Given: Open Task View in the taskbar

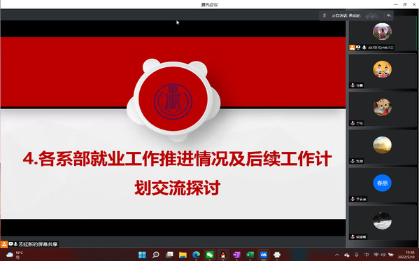Looking at the screenshot, I should click(169, 255).
